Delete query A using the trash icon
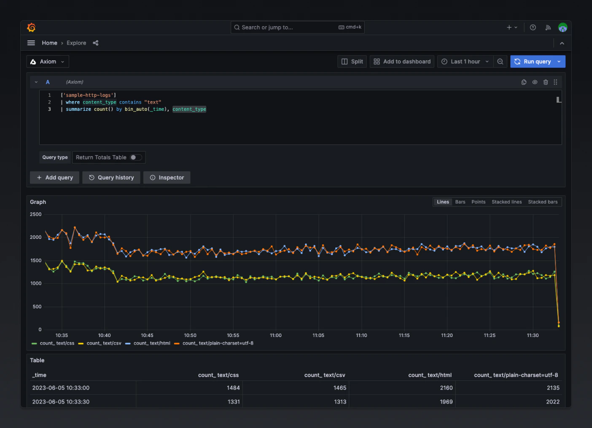Screen dimensions: 592x428 click(x=546, y=82)
